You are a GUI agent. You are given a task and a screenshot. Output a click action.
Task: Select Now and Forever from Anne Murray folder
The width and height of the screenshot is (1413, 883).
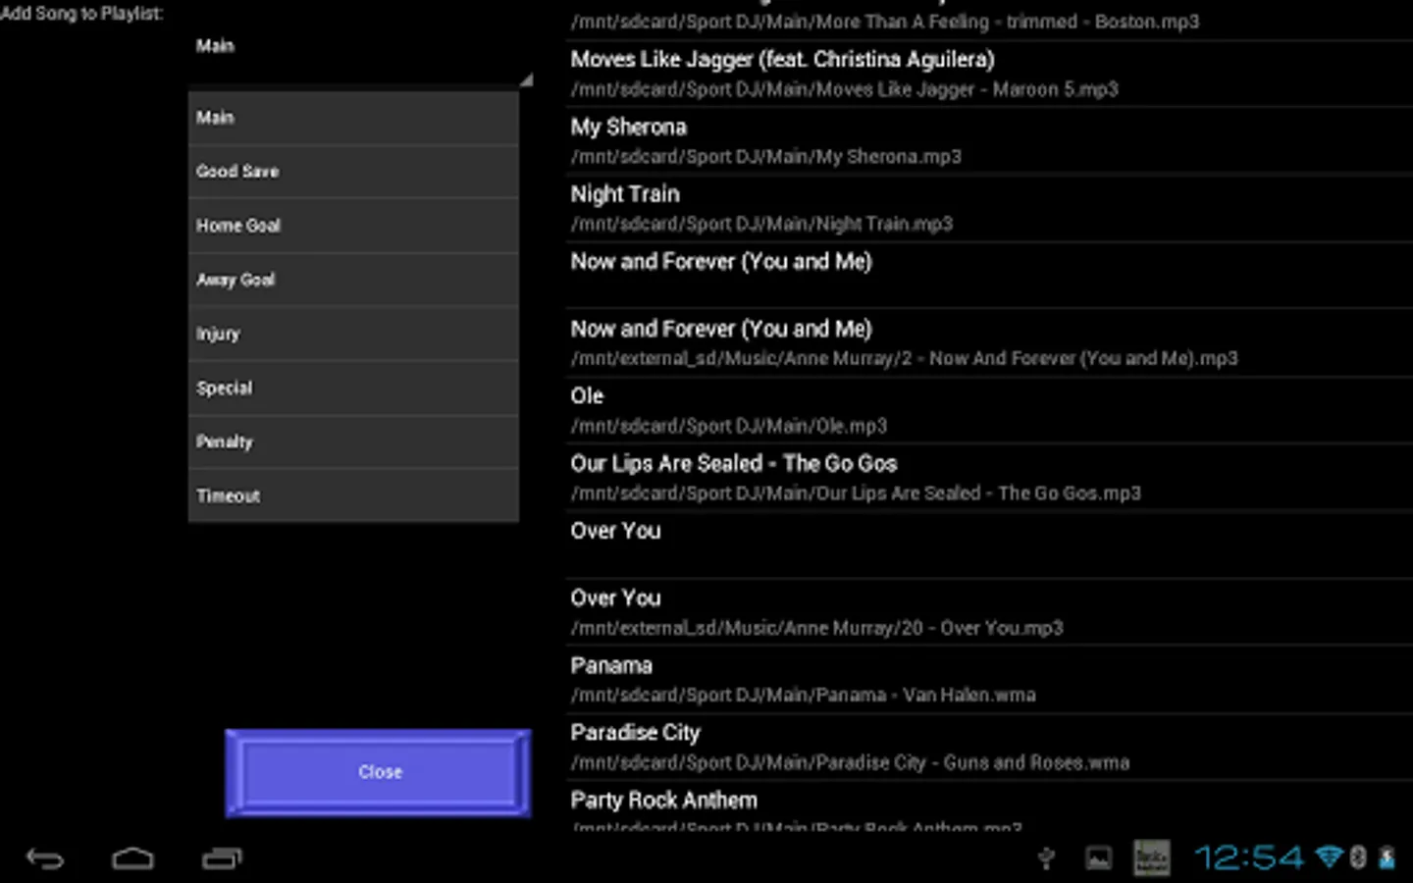pyautogui.click(x=989, y=343)
